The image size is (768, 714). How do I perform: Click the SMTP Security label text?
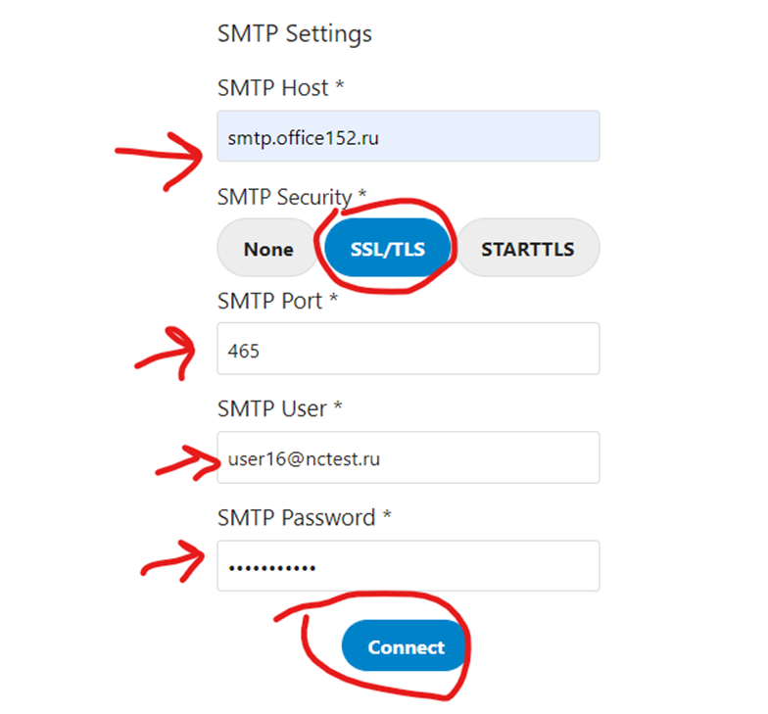click(x=284, y=197)
